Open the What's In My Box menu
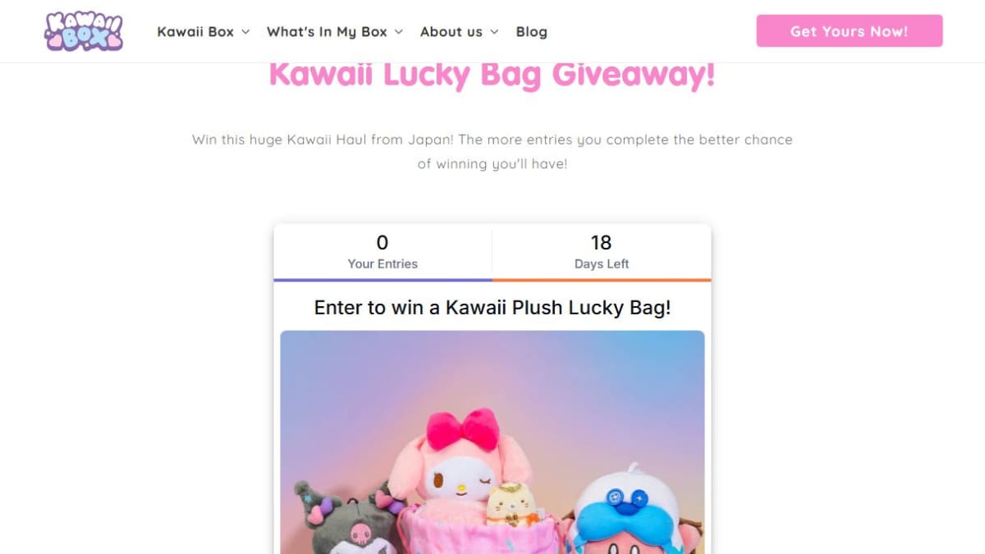Screen dimensions: 985x554 pos(327,32)
